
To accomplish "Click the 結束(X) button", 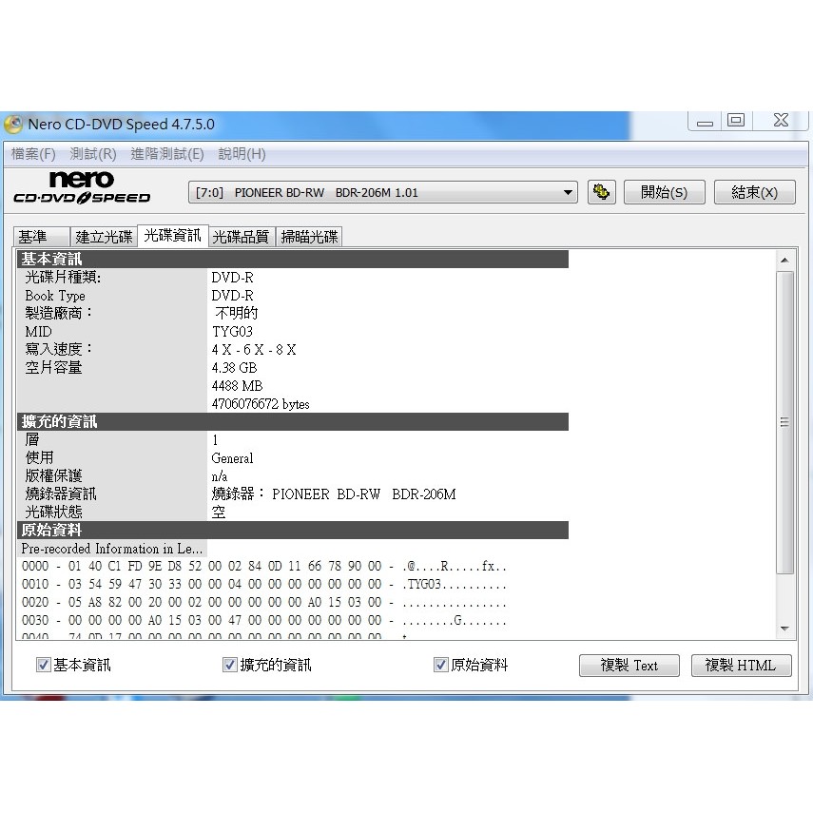I will pyautogui.click(x=754, y=192).
